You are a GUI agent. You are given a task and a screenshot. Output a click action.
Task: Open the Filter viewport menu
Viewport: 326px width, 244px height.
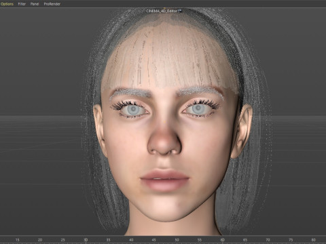(x=22, y=4)
